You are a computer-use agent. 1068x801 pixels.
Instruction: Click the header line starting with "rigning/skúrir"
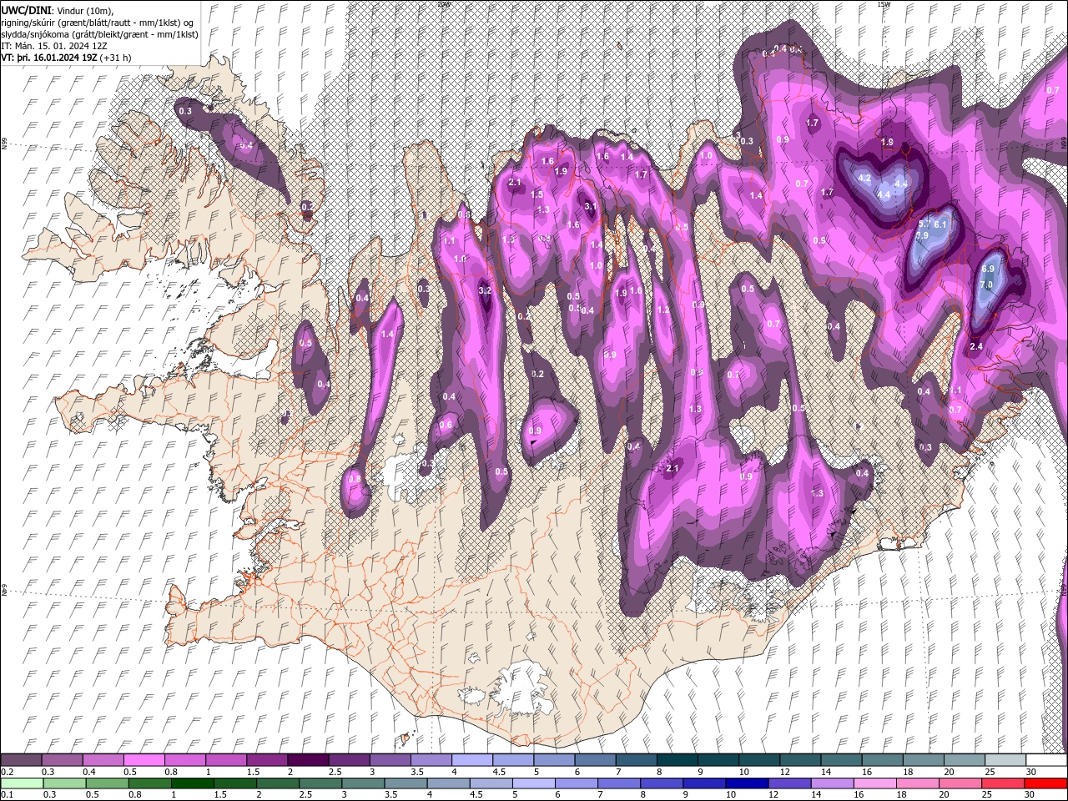98,23
